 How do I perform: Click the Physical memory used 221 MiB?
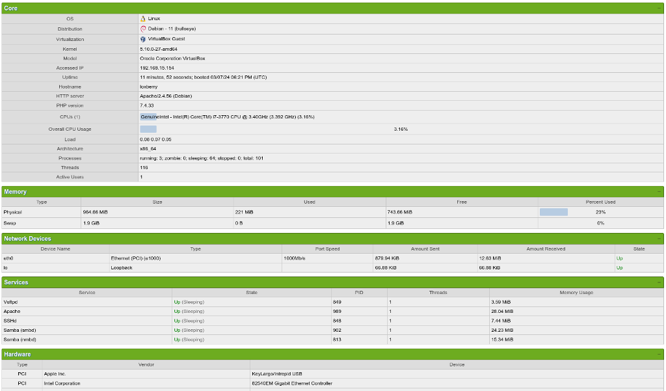pos(245,212)
